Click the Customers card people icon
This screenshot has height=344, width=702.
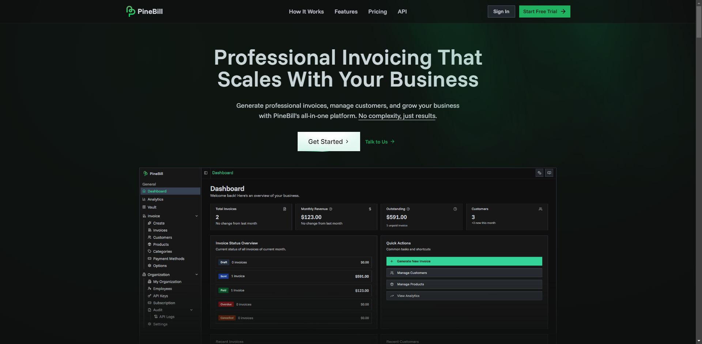point(540,209)
